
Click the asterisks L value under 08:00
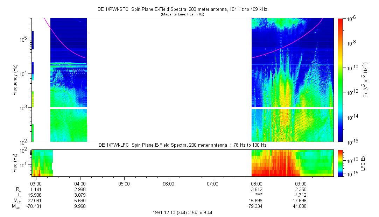257,195
